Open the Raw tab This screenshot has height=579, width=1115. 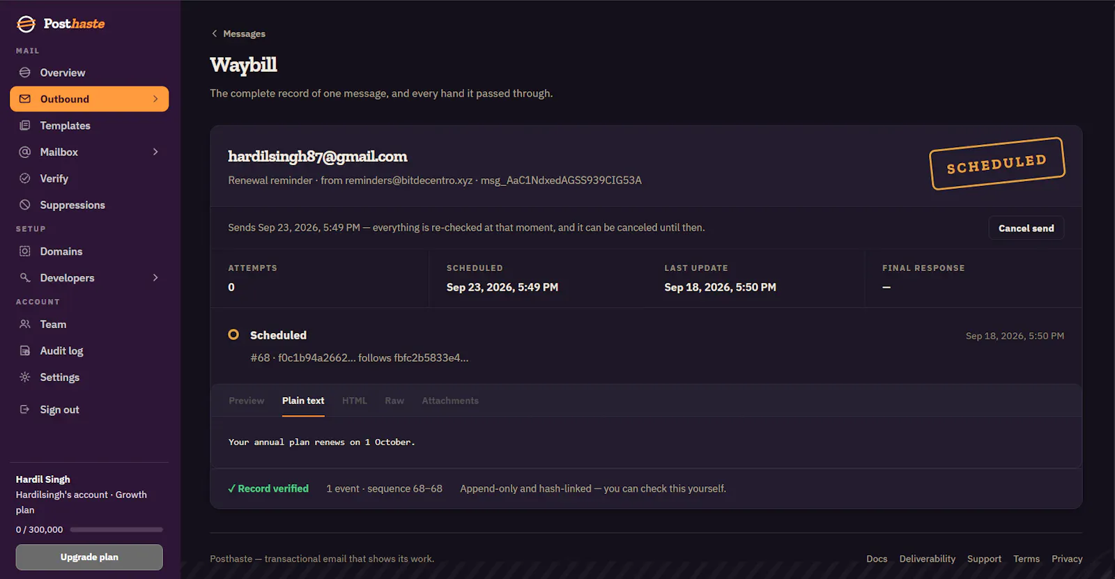pos(394,401)
